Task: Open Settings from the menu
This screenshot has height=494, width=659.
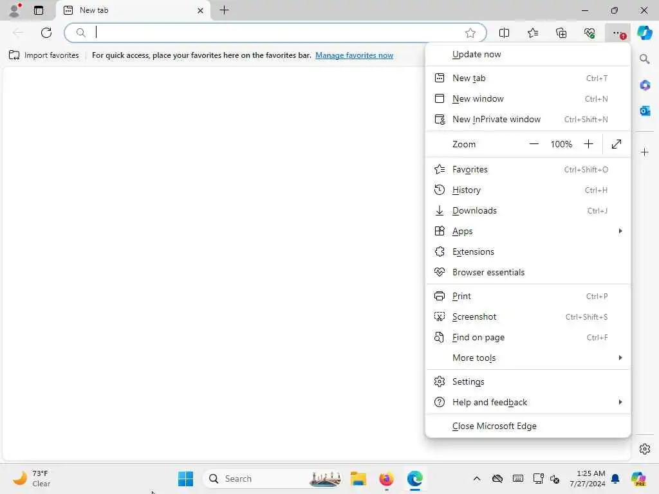Action: (528, 382)
